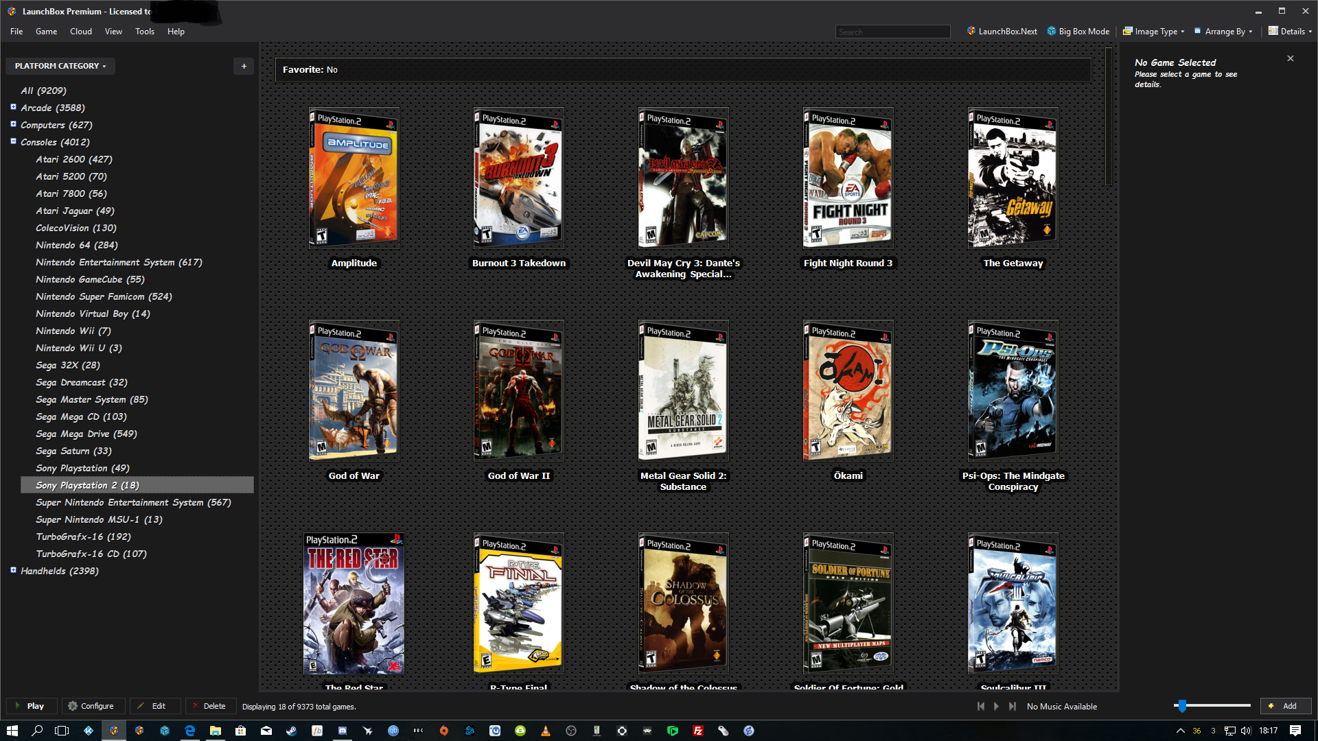Viewport: 1318px width, 741px height.
Task: Open the Microsoft Store taskbar icon
Action: pos(241,731)
